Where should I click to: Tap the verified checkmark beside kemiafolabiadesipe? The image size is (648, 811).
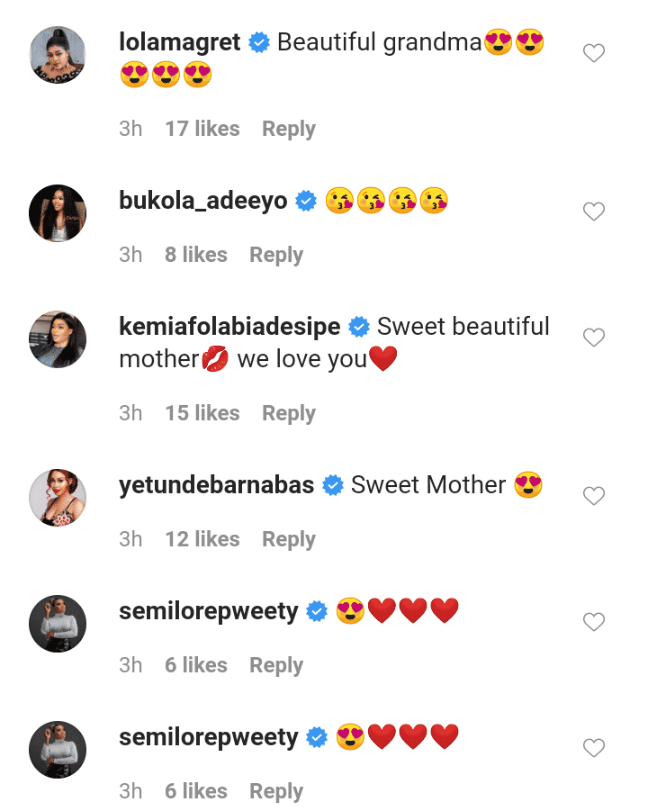pos(359,327)
